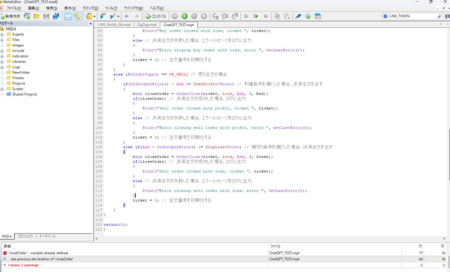Image resolution: width=450 pixels, height=272 pixels.
Task: Click the blue code styler comb icon
Action: (x=298, y=16)
